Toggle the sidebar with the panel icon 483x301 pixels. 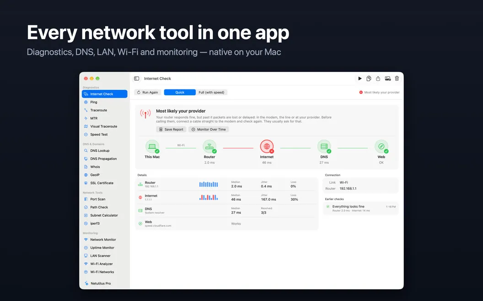coord(136,78)
